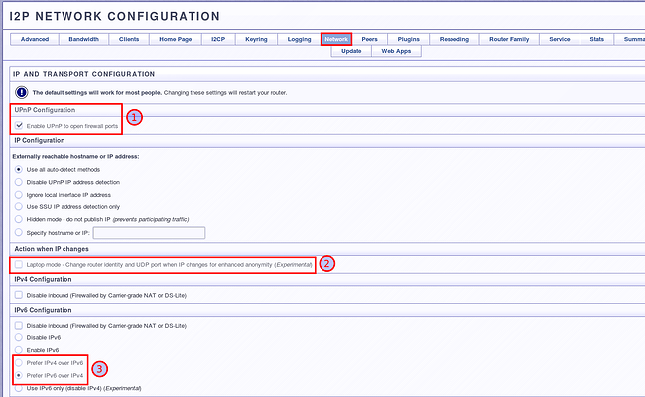
Task: Click 'The default settings will work' notice text
Action: tap(96, 93)
